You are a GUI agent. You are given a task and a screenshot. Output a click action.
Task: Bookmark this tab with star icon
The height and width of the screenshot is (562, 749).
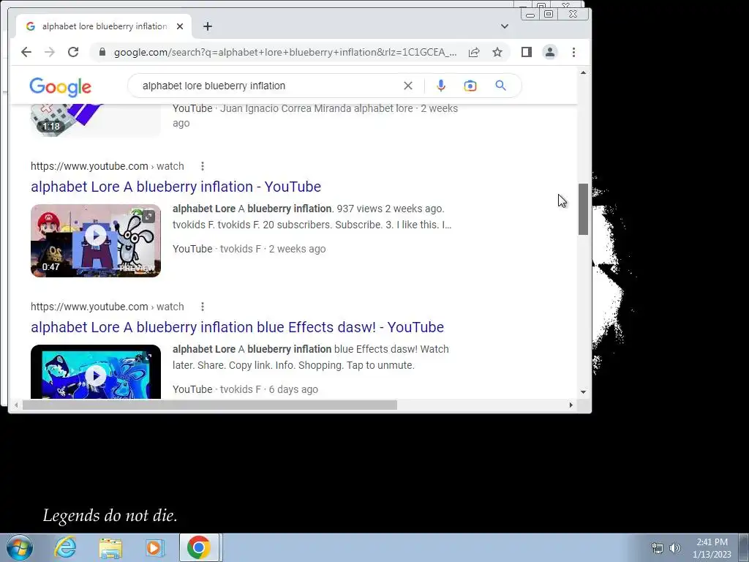point(497,52)
